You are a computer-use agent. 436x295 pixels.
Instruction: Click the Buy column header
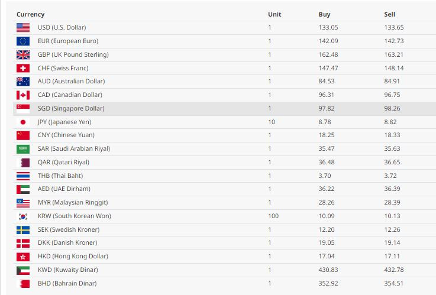[x=324, y=14]
